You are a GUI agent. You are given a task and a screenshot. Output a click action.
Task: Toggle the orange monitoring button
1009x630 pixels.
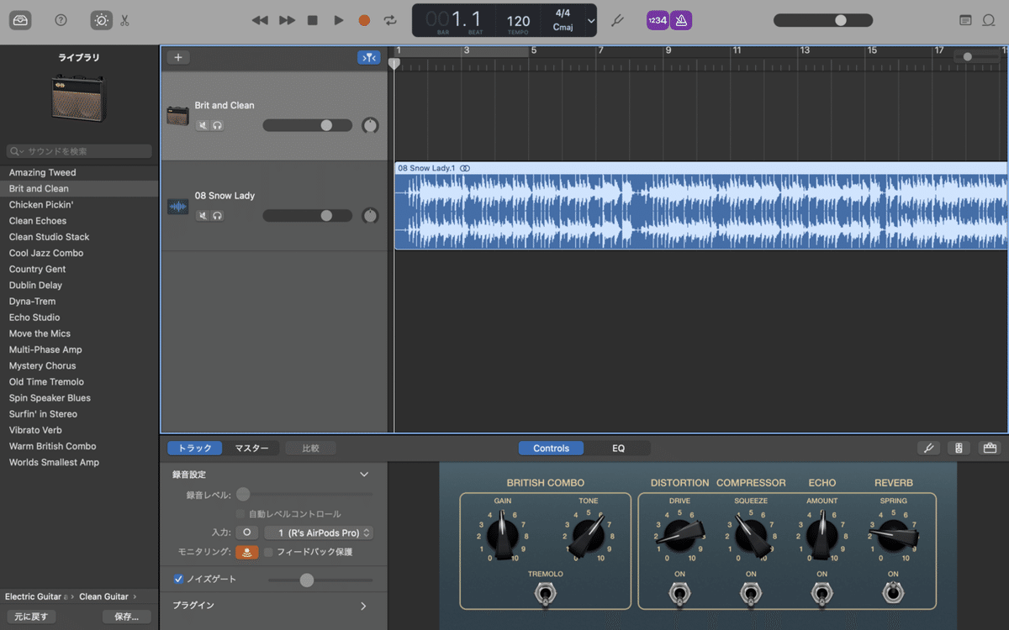tap(246, 552)
